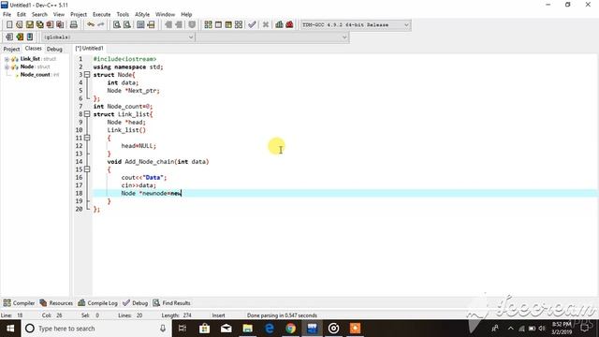The image size is (599, 337).
Task: Click the Goto function toolbar icon
Action: 140,25
